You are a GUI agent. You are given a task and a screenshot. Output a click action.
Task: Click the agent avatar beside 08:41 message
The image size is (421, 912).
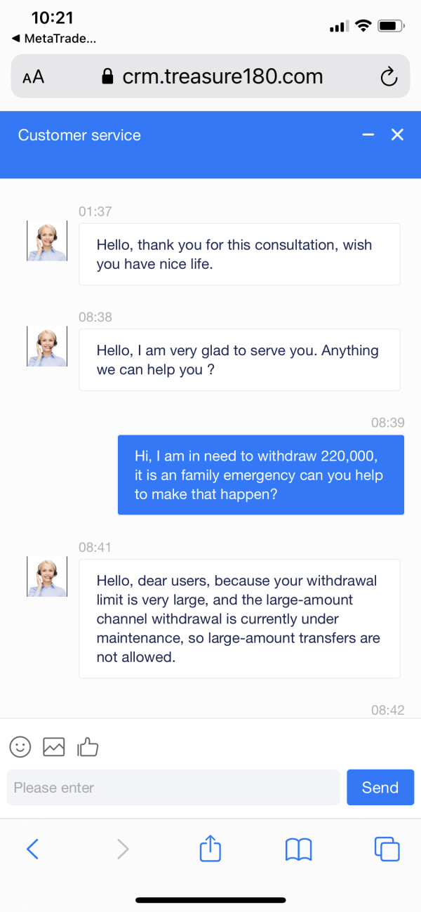point(47,576)
